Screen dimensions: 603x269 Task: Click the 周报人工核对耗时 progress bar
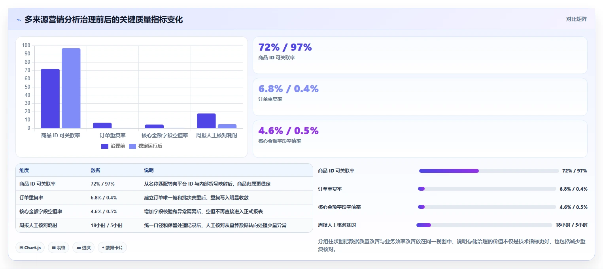point(484,225)
